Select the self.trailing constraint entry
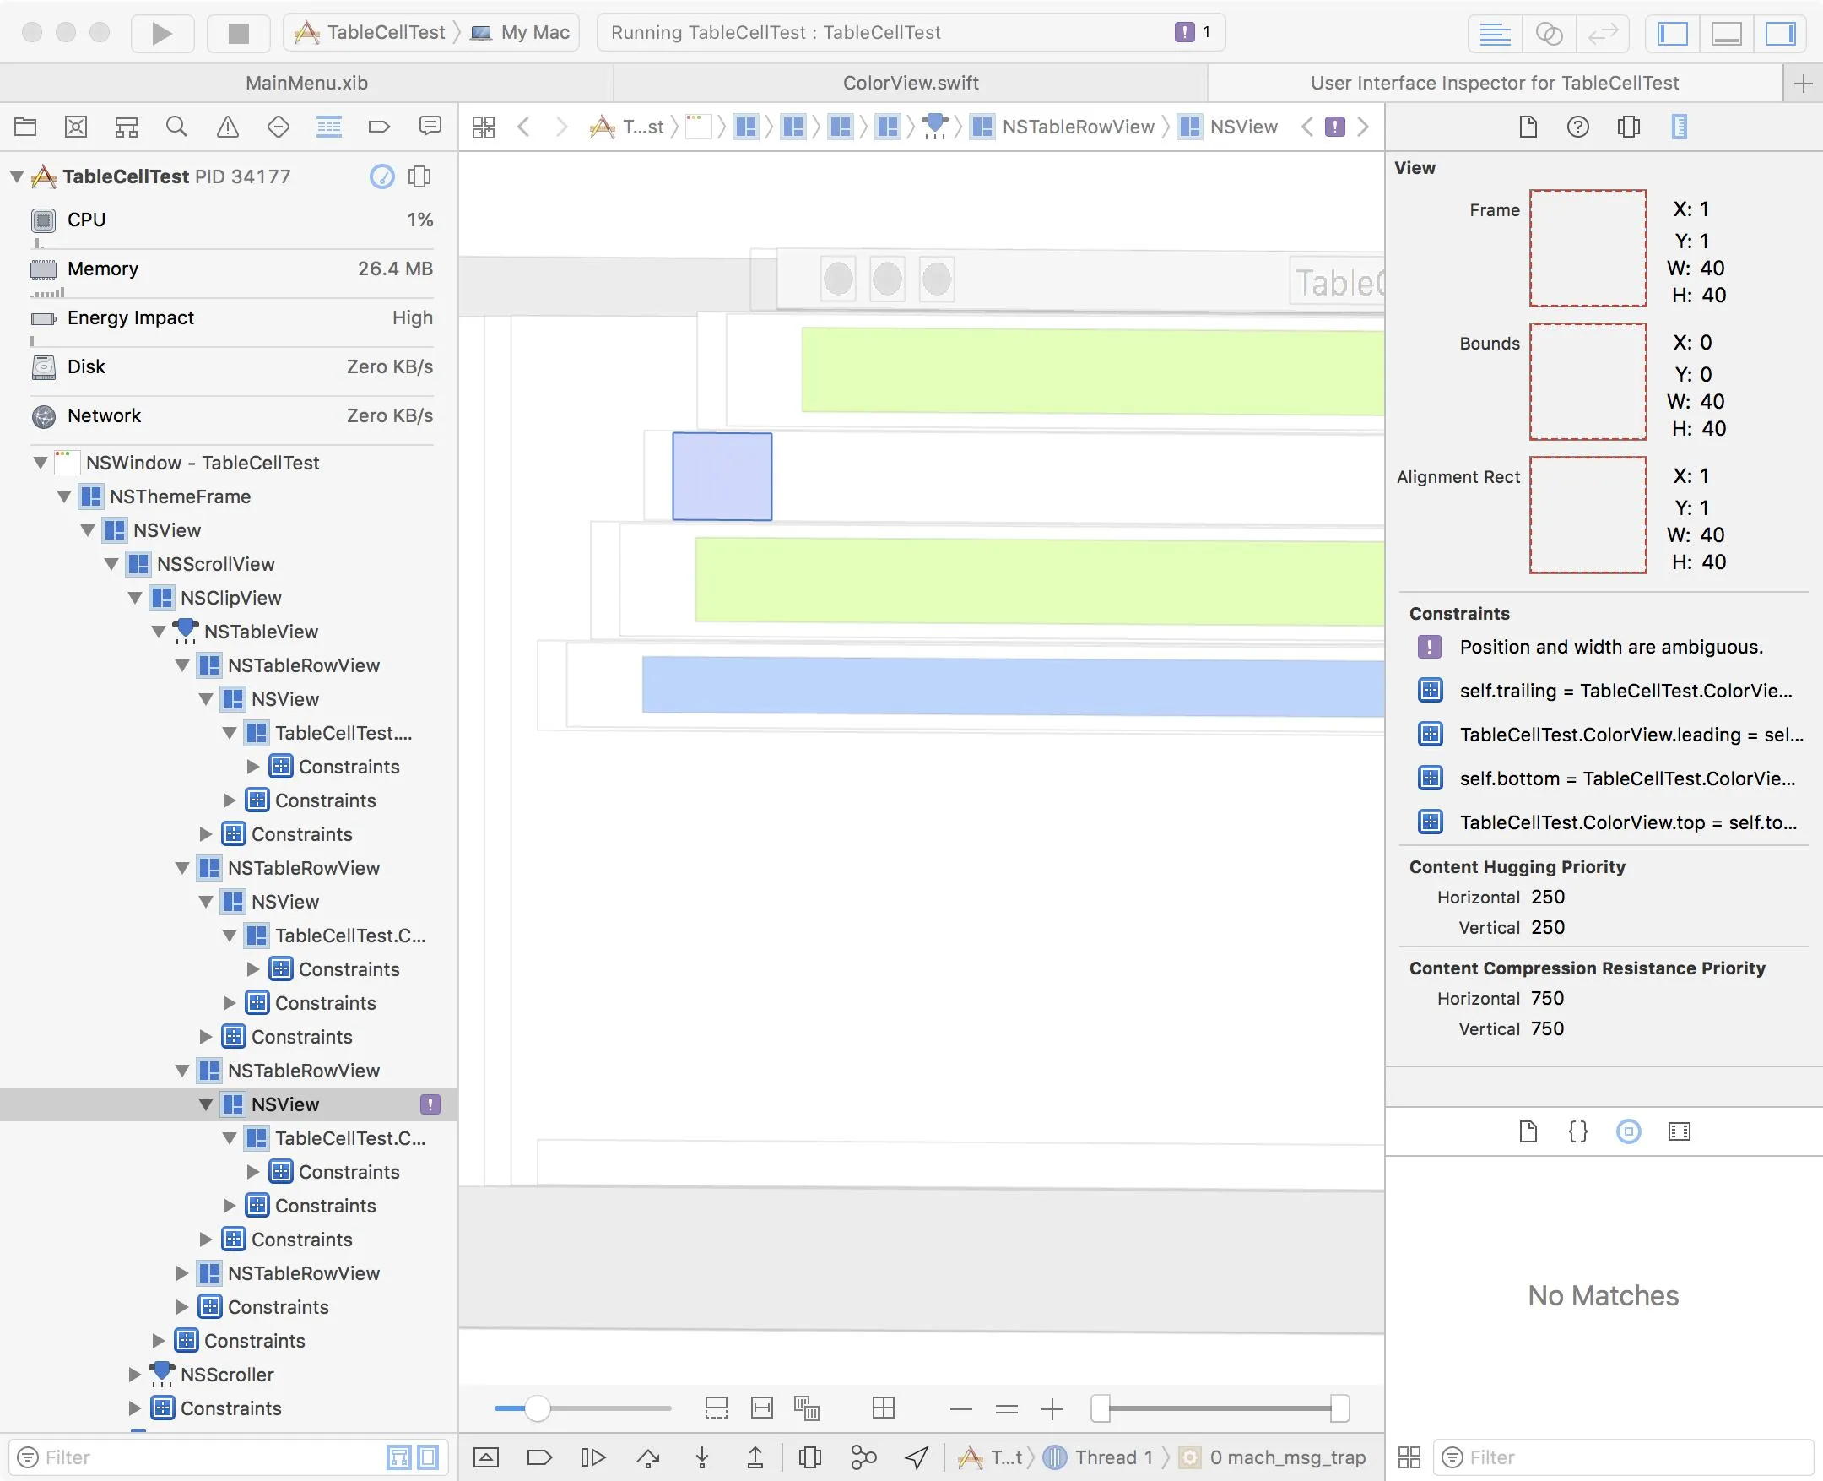 click(x=1625, y=690)
